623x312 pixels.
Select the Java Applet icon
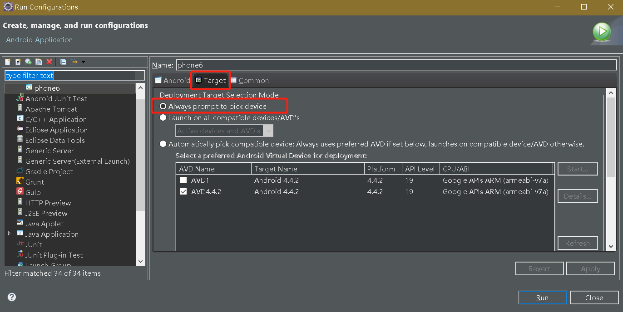click(20, 223)
